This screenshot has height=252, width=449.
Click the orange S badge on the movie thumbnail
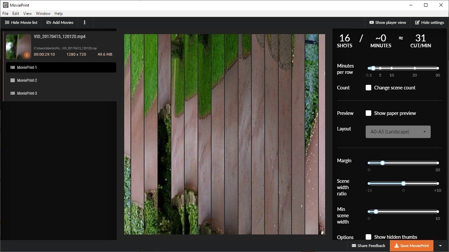[27, 55]
